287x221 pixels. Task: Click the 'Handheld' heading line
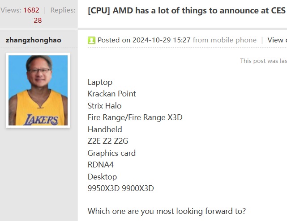coord(105,129)
